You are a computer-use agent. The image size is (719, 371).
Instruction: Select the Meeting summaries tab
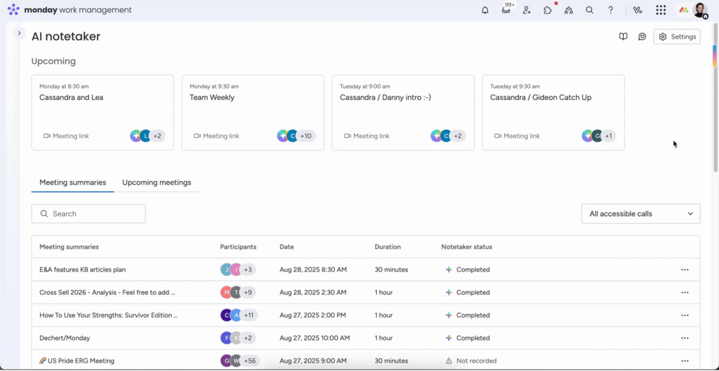click(73, 182)
